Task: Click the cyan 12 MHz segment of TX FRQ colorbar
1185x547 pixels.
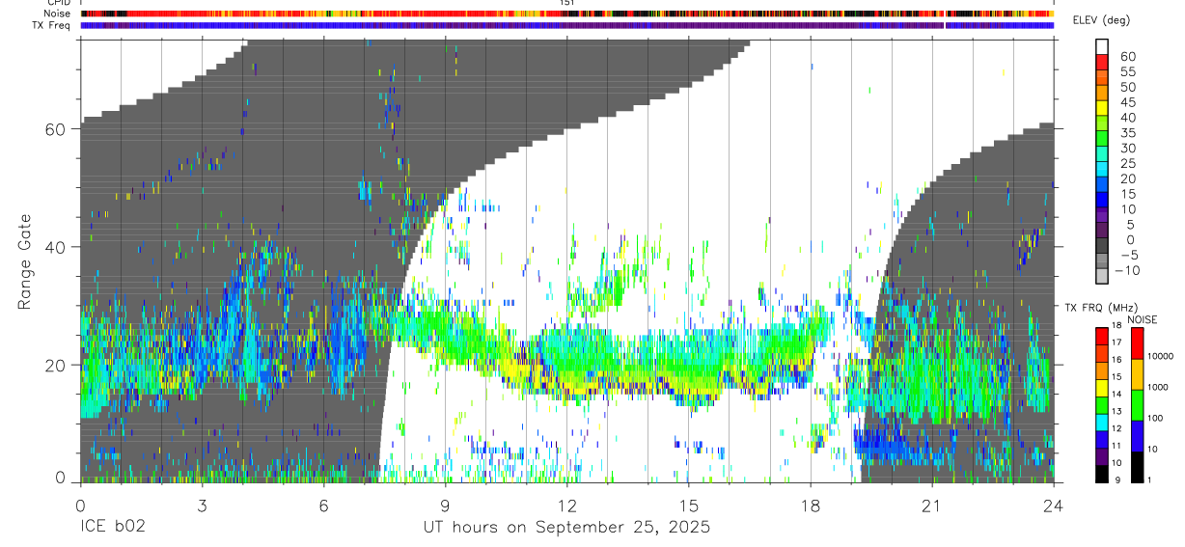Action: point(1102,423)
